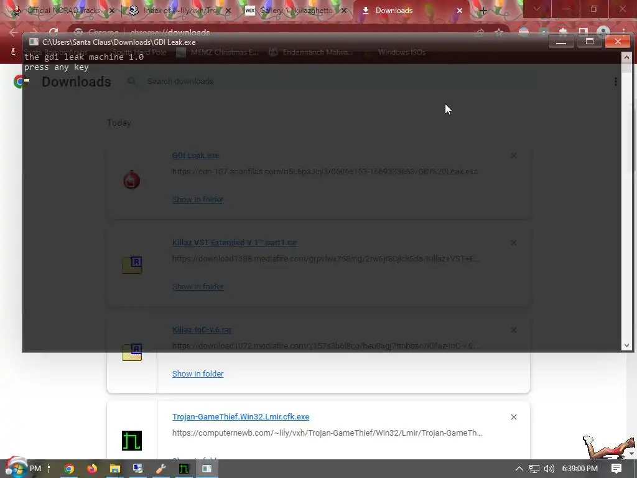
Task: Open the 6:39:00 PM taskbar clock
Action: [x=580, y=469]
